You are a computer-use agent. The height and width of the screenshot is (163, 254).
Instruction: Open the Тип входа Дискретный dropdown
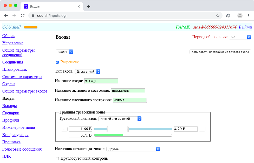tap(87, 72)
